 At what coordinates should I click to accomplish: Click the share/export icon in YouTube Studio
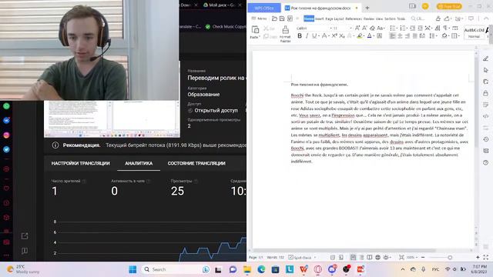click(x=25, y=236)
